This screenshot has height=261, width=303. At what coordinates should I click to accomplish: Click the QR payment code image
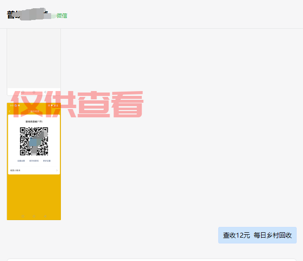[x=34, y=141]
